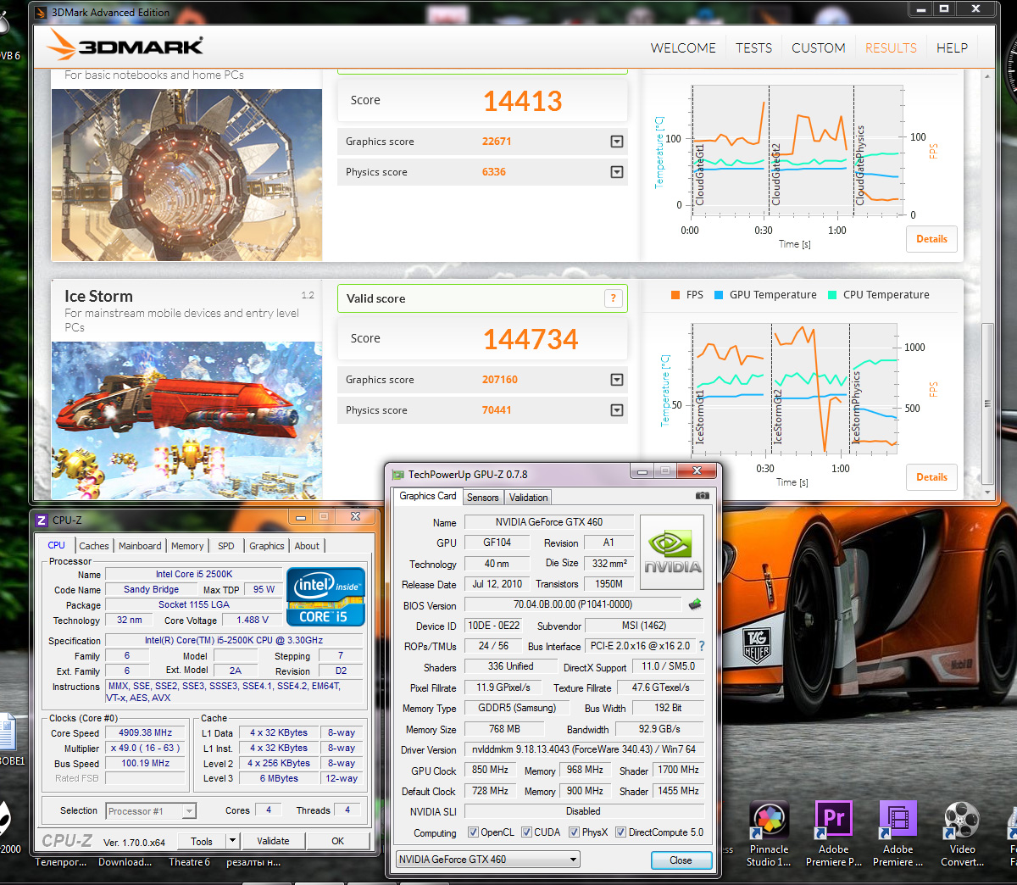Switch to the Memory tab in CPU-Z
The height and width of the screenshot is (885, 1017).
[187, 546]
